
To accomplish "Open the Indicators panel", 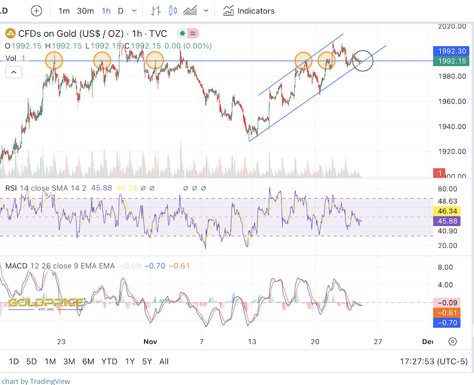I will (249, 11).
